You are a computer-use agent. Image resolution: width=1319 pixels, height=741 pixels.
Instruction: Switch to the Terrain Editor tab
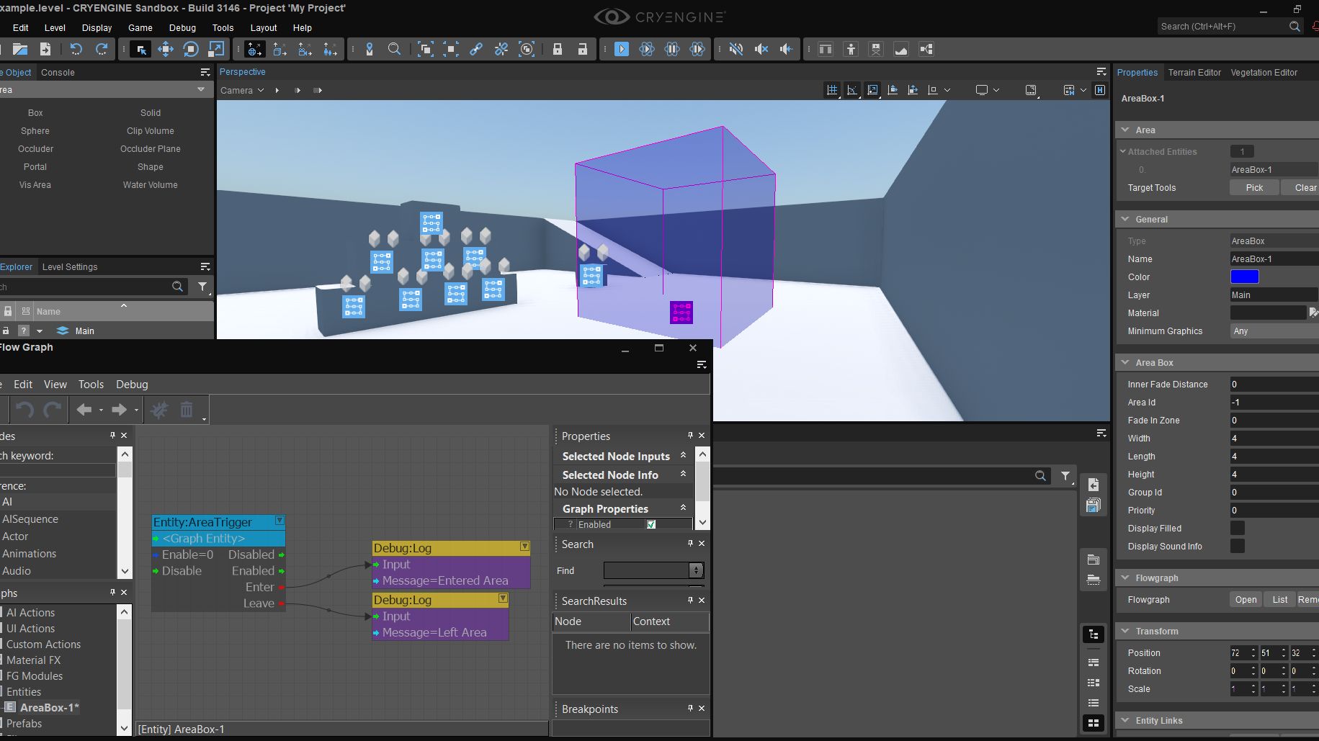pos(1194,72)
